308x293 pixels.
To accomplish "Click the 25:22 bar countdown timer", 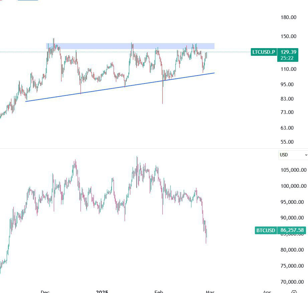I will pyautogui.click(x=288, y=57).
